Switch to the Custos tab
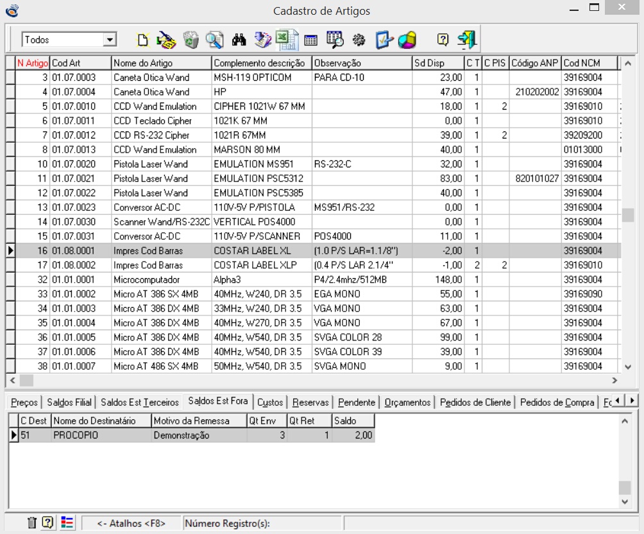This screenshot has width=644, height=534. pyautogui.click(x=270, y=402)
